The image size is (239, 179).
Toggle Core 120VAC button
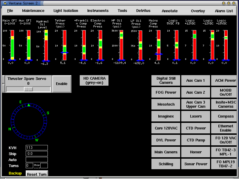tap(166, 128)
